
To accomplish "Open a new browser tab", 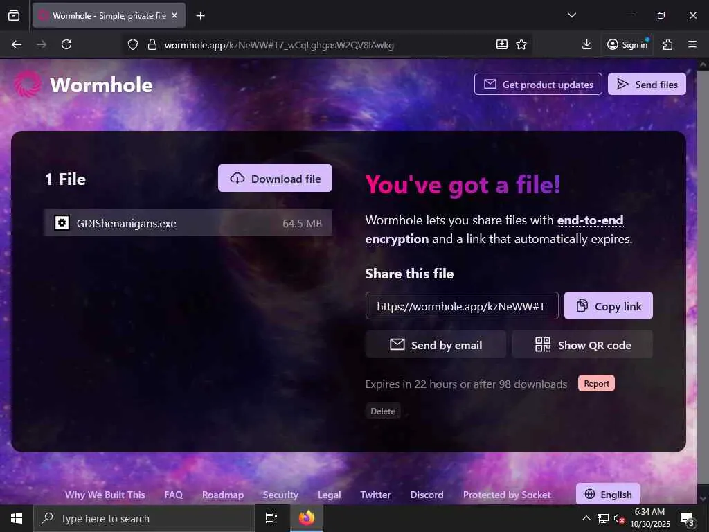I will click(x=200, y=16).
